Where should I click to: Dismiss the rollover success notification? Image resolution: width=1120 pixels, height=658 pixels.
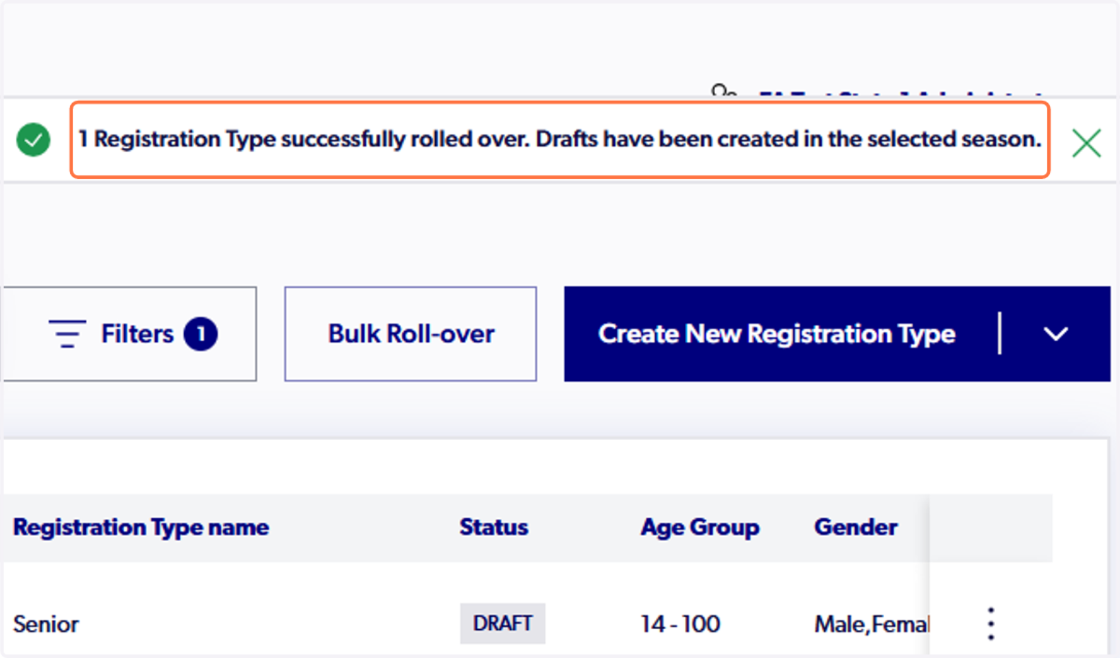coord(1086,143)
